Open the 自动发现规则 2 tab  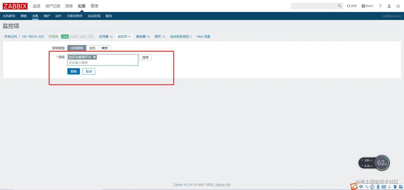[181, 37]
